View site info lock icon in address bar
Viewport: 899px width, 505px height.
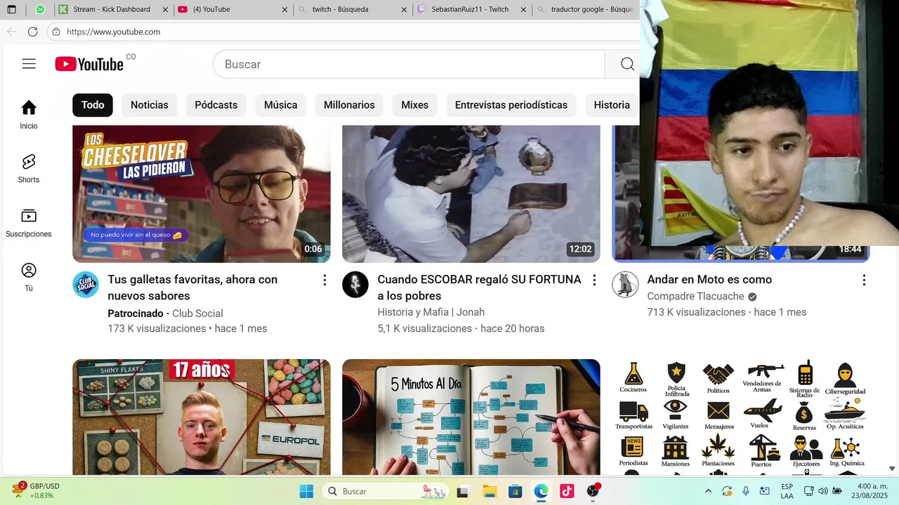[x=56, y=32]
